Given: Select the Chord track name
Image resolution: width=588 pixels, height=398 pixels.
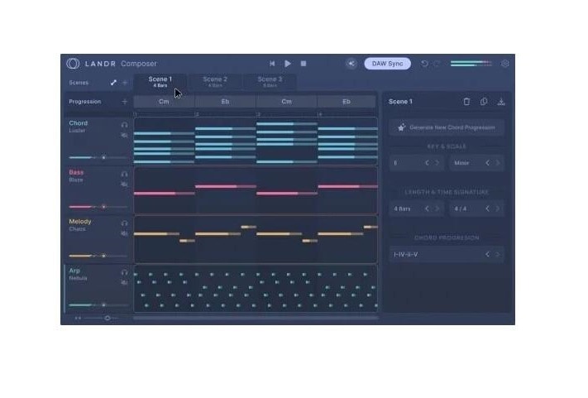Looking at the screenshot, I should pos(79,123).
